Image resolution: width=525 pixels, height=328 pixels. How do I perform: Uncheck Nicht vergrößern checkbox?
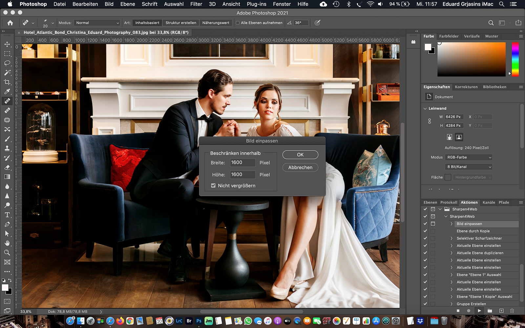(x=213, y=186)
